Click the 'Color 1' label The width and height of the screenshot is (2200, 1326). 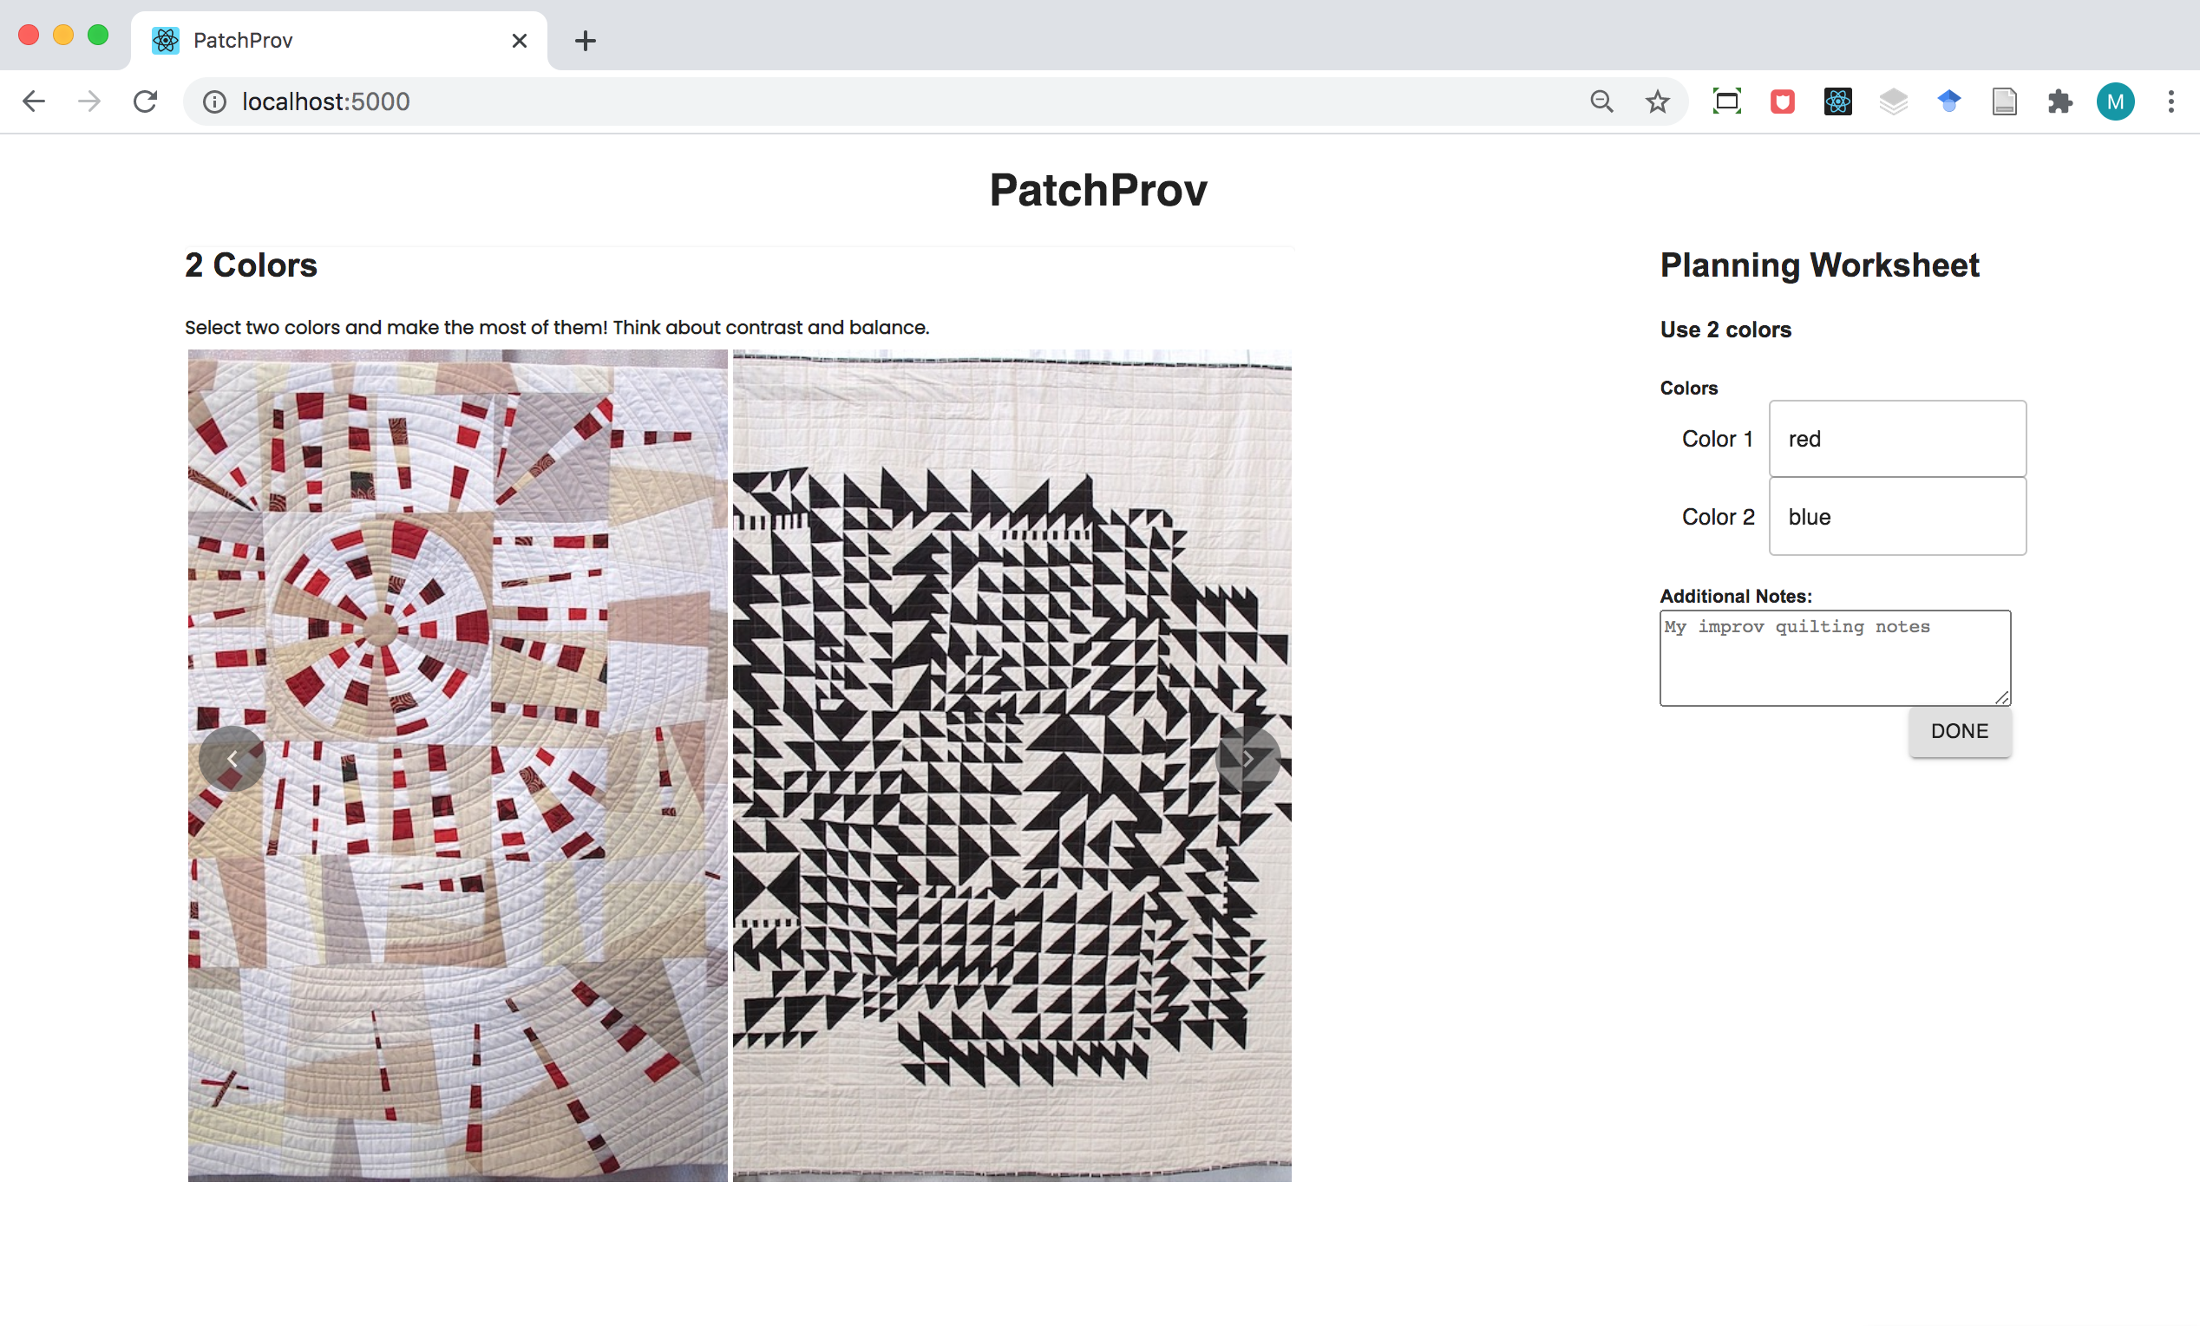coord(1717,439)
